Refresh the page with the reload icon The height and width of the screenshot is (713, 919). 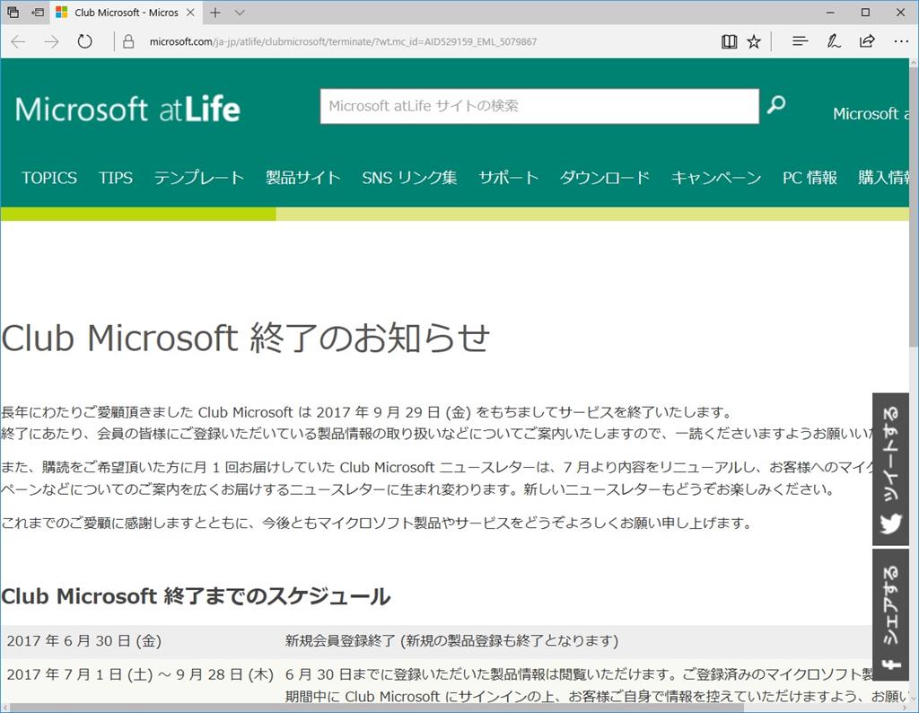point(85,41)
